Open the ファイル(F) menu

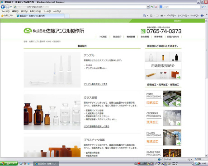point(5,11)
